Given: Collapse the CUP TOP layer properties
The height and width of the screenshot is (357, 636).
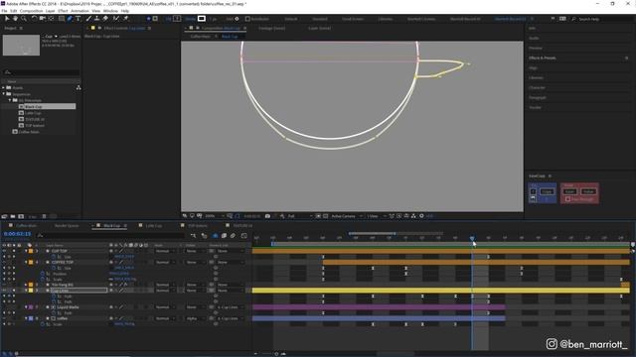Looking at the screenshot, I should [x=26, y=251].
